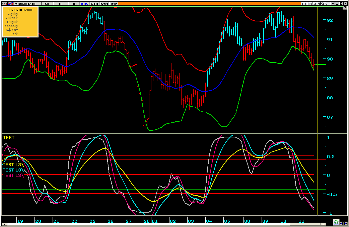The width and height of the screenshot is (349, 227).
Task: Change the 60 period interval
Action: tap(47, 4)
